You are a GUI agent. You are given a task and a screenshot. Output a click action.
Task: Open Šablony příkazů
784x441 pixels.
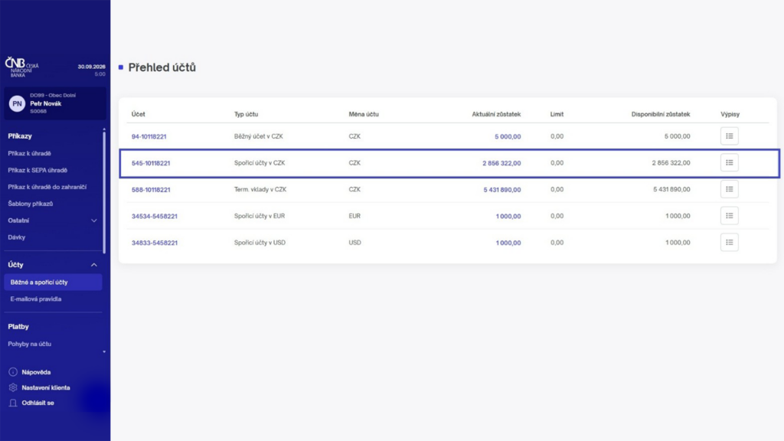click(x=31, y=204)
